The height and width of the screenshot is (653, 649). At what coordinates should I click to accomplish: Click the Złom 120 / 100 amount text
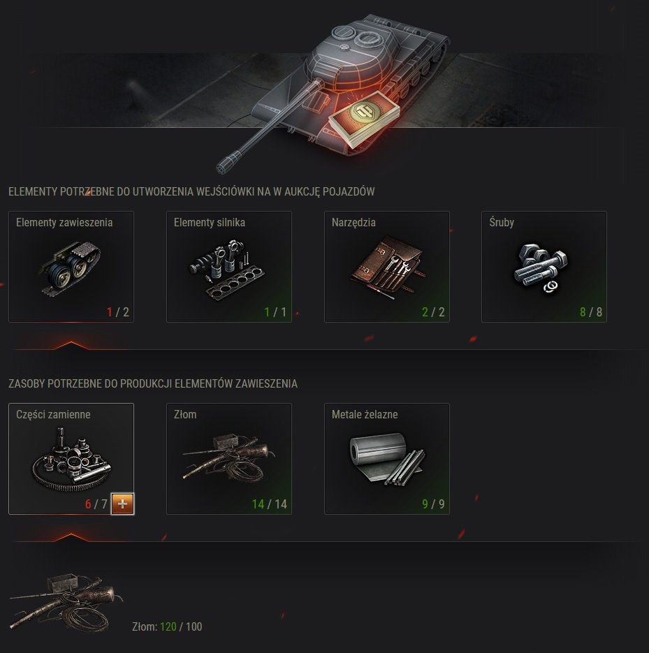[167, 626]
